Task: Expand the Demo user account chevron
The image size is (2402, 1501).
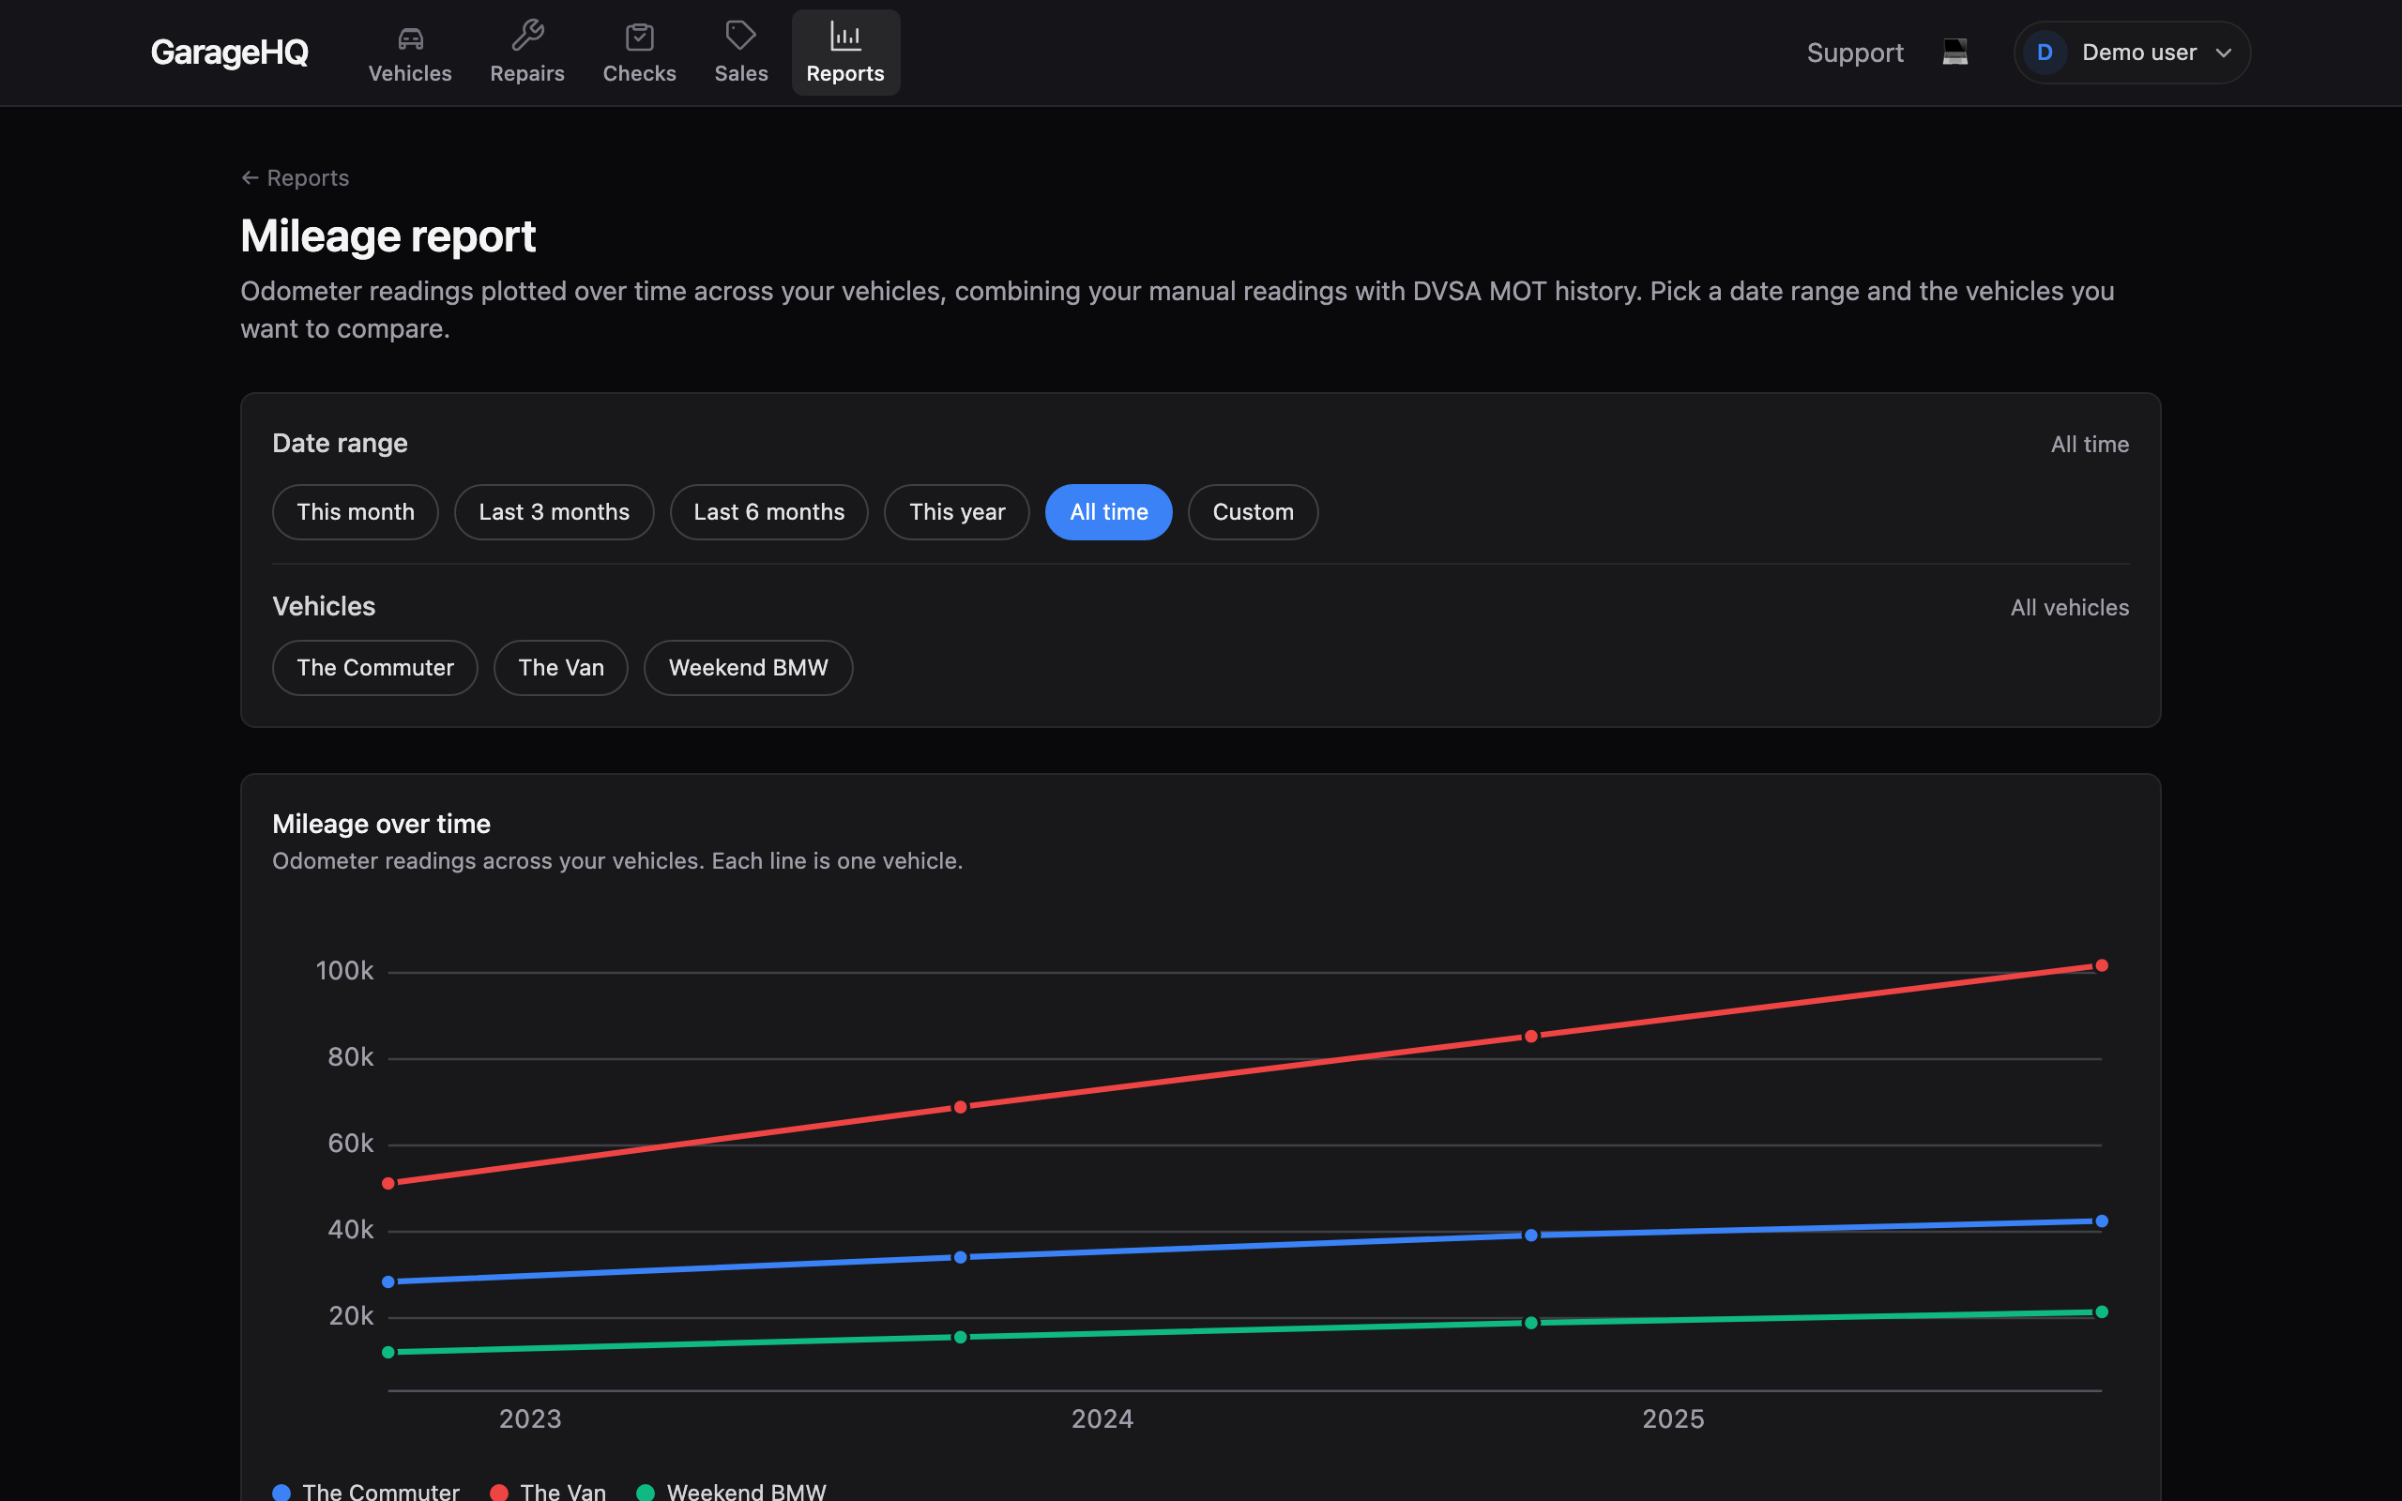Action: click(x=2224, y=53)
